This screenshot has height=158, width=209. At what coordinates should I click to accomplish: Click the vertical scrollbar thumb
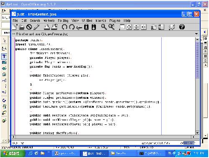pyautogui.click(x=197, y=60)
